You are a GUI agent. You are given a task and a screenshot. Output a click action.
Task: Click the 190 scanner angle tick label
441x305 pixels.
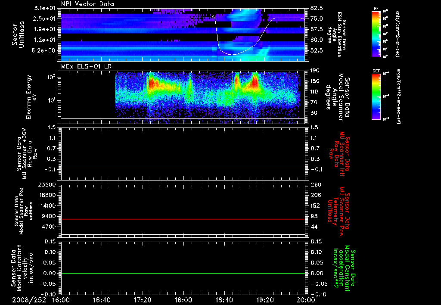[x=315, y=70]
